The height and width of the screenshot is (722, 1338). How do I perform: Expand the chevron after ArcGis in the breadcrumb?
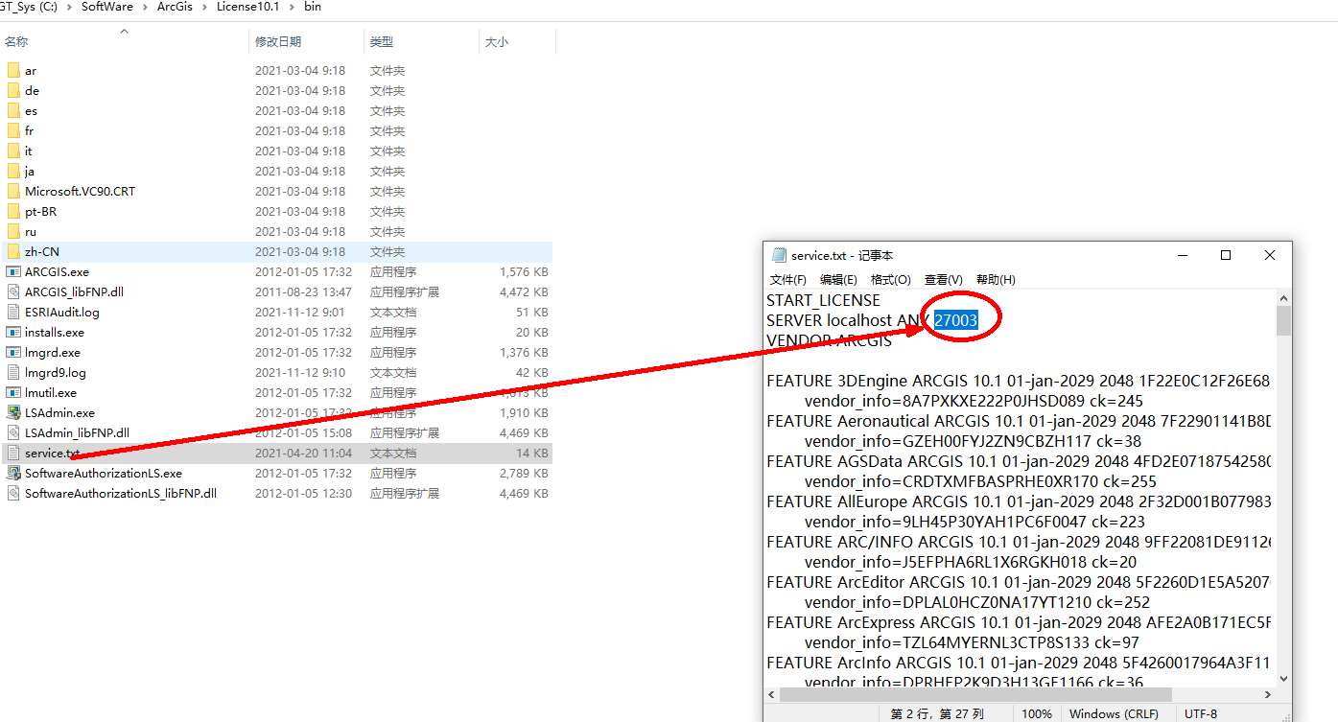click(205, 7)
